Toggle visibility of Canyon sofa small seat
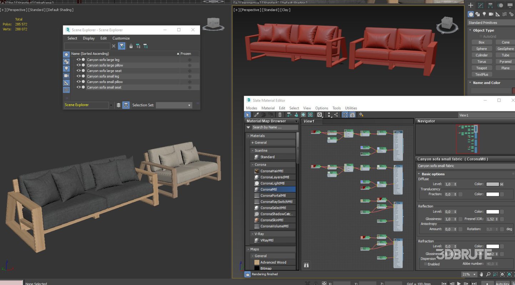 79,87
